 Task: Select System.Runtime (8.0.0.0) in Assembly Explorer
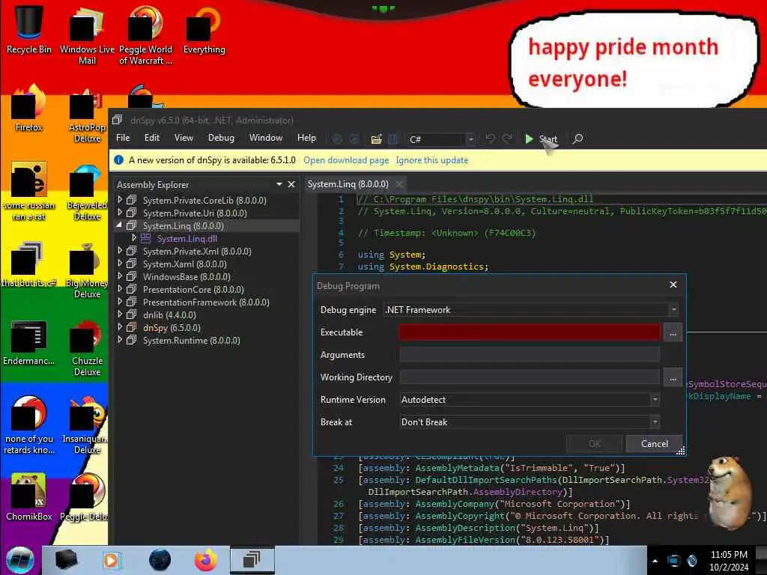(x=191, y=340)
